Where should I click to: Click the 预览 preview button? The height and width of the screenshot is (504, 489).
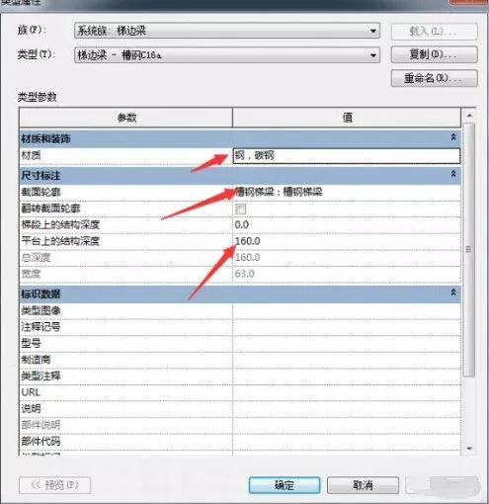click(x=54, y=485)
